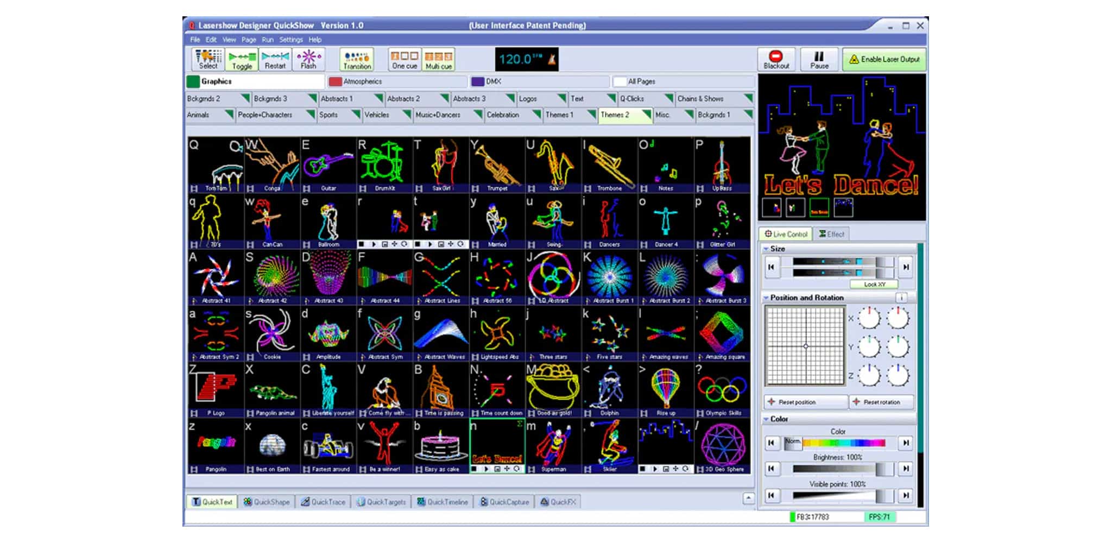Switch to One cue mode
Screen dimensions: 1112x543
click(405, 60)
